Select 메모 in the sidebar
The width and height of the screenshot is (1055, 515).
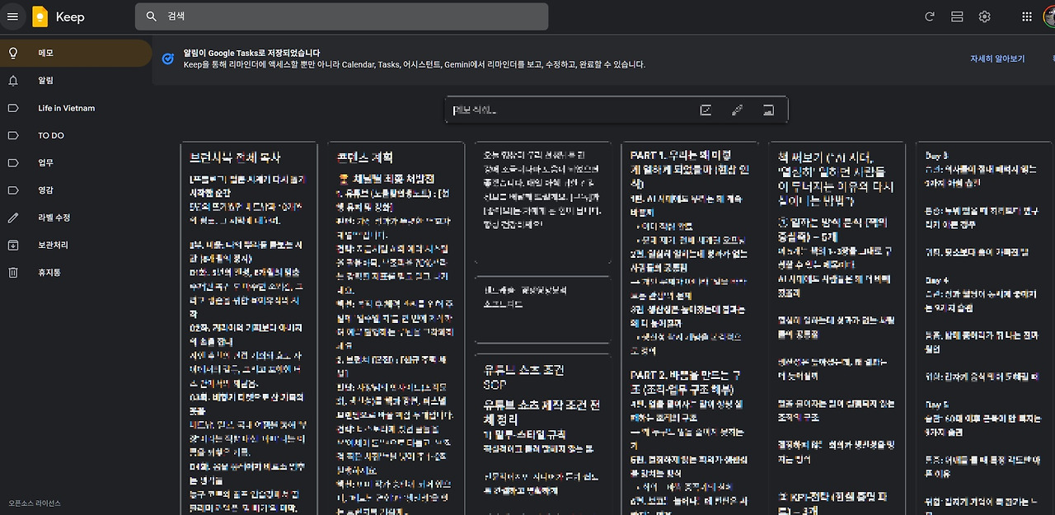tap(49, 52)
